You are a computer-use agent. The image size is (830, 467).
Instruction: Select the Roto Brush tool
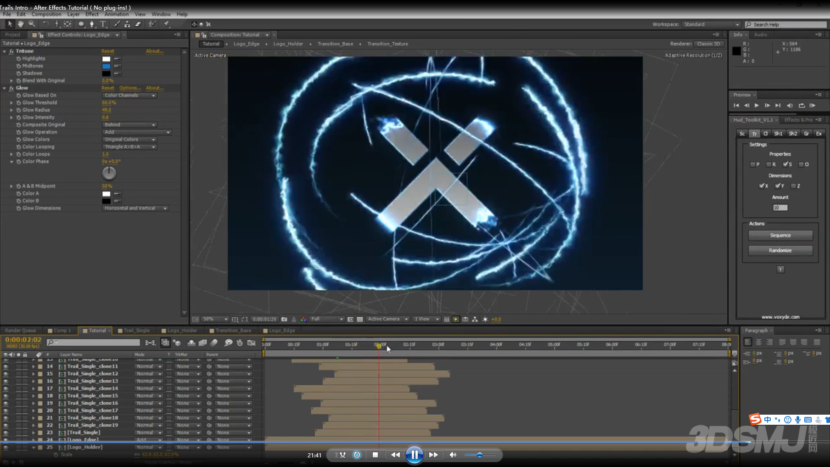152,24
